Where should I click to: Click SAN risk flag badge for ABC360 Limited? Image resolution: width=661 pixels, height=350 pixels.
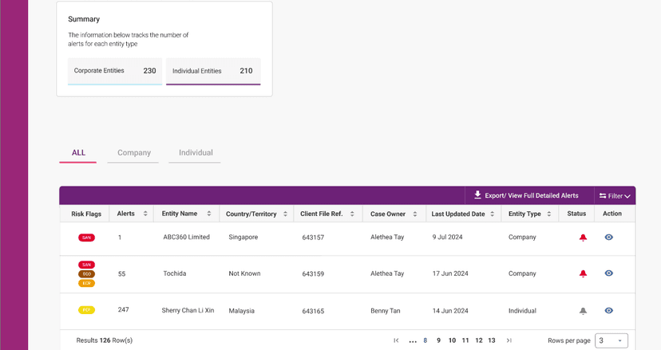pyautogui.click(x=86, y=238)
